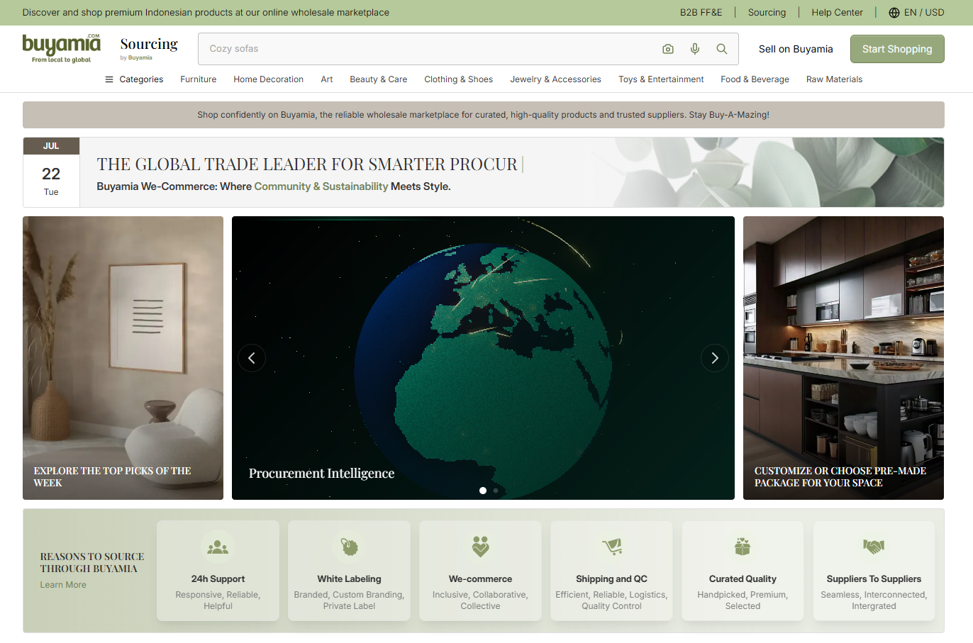Click the Shipping and QC card title
The width and height of the screenshot is (973, 643).
pyautogui.click(x=611, y=579)
